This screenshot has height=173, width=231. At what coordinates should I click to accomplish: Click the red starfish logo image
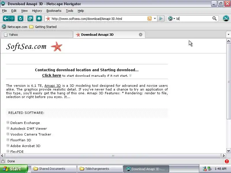(57, 46)
